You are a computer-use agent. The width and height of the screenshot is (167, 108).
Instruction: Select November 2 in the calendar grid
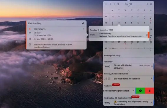112,23
